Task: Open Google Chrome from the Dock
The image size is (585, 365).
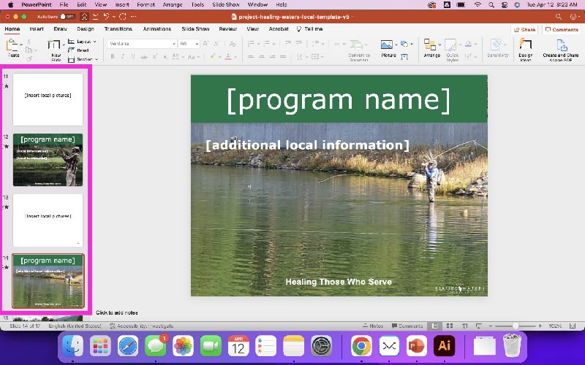Action: (x=361, y=345)
